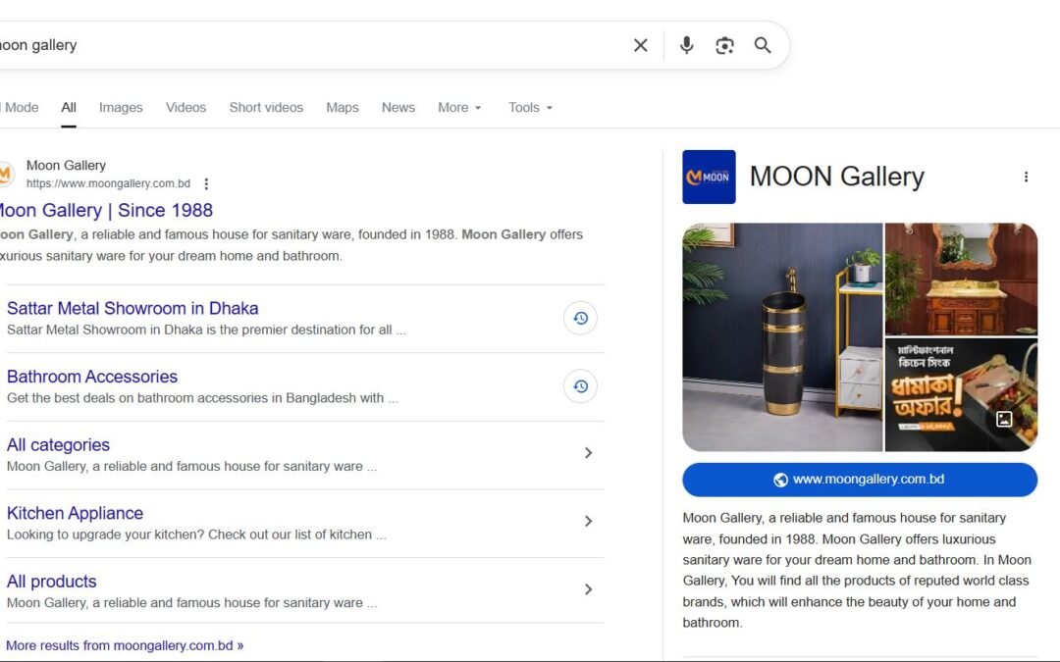This screenshot has height=662, width=1060.
Task: Click the black pedestal sink thumbnail image
Action: (x=782, y=337)
